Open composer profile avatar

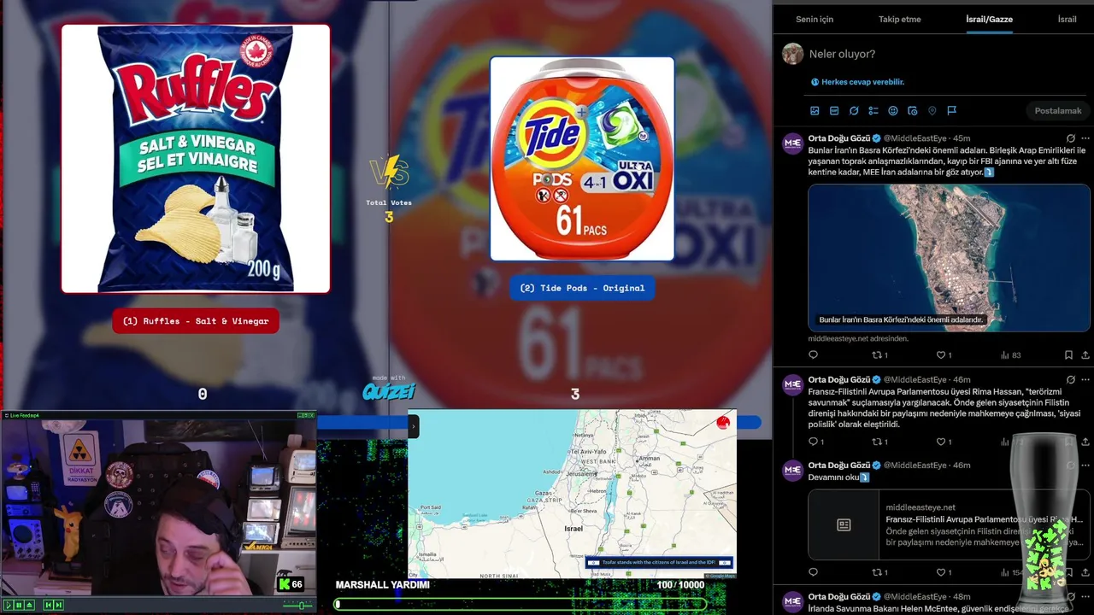pyautogui.click(x=793, y=54)
